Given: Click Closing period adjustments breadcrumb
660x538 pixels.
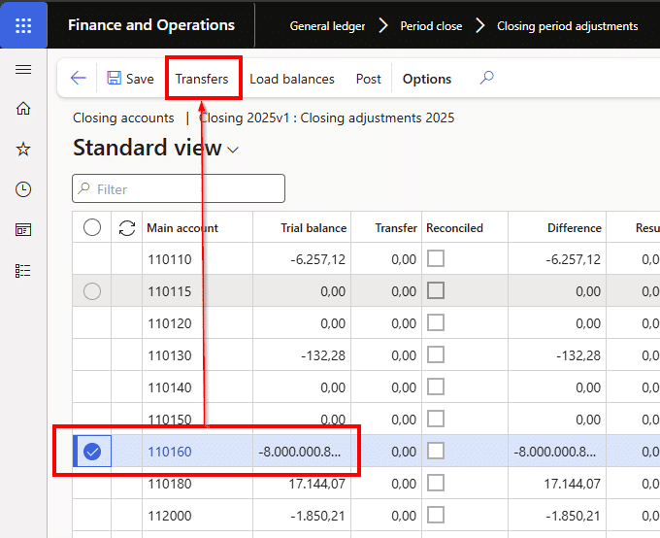Looking at the screenshot, I should coord(568,26).
